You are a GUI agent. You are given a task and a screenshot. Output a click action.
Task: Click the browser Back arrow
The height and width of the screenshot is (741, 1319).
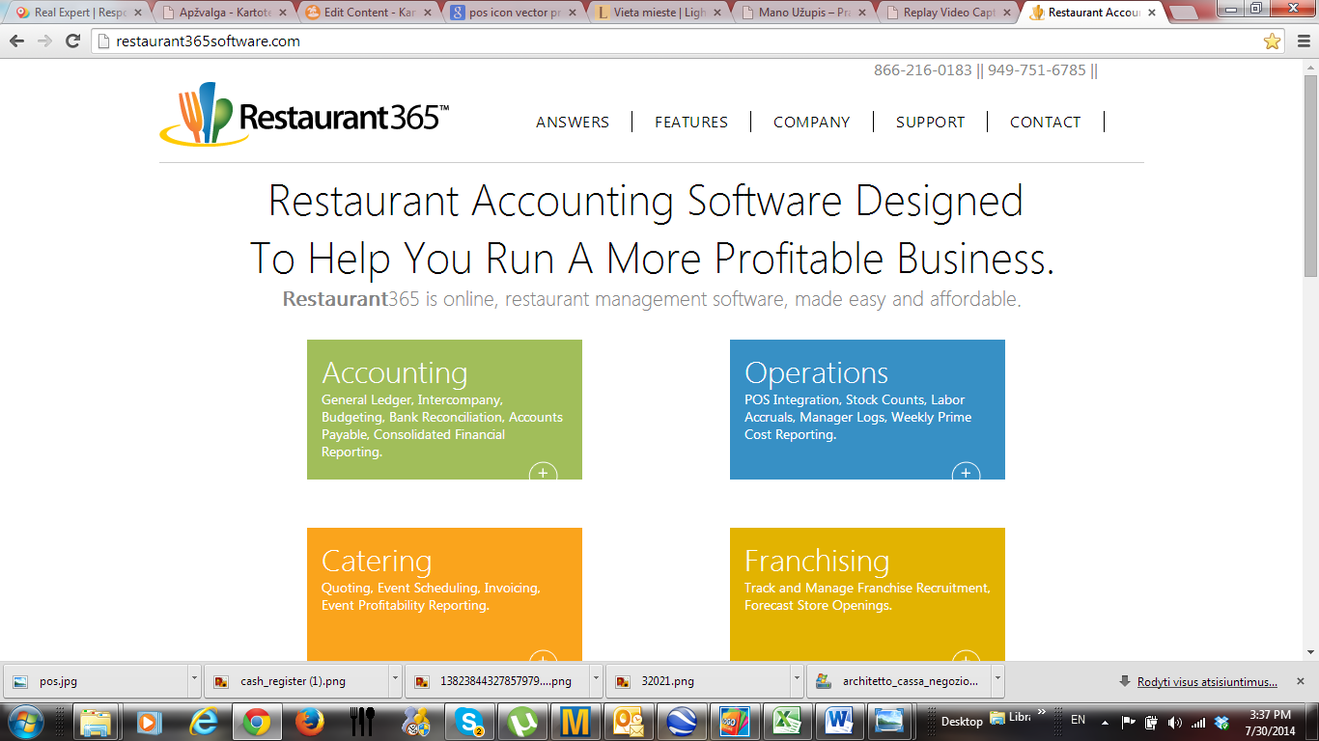pos(17,41)
